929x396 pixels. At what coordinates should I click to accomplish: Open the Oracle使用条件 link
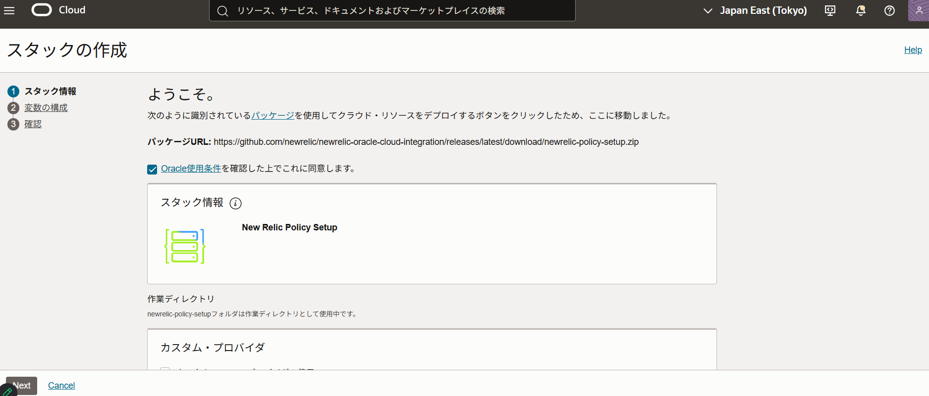pos(191,169)
